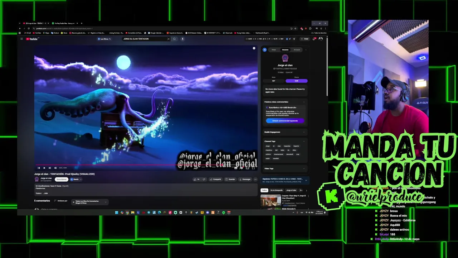Click Guardar to save video
The height and width of the screenshot is (258, 458).
click(230, 179)
